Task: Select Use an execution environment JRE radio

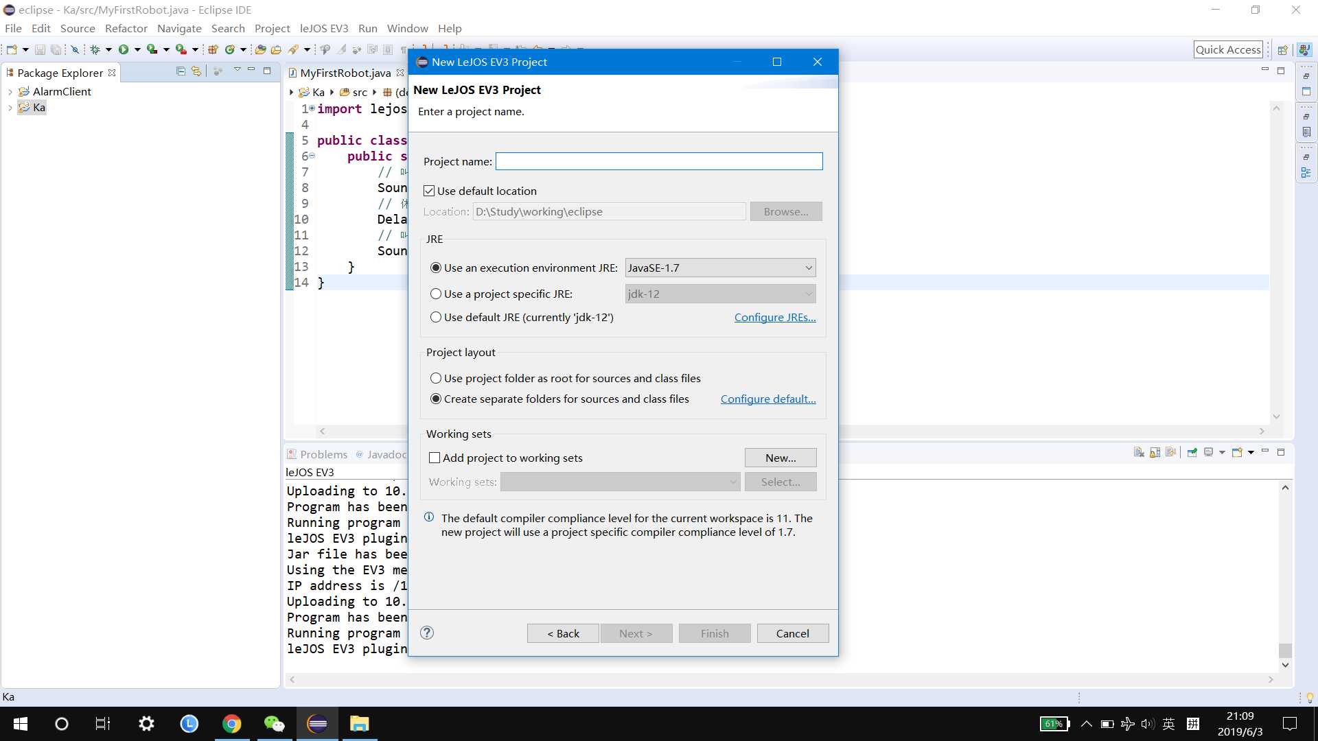Action: [436, 268]
